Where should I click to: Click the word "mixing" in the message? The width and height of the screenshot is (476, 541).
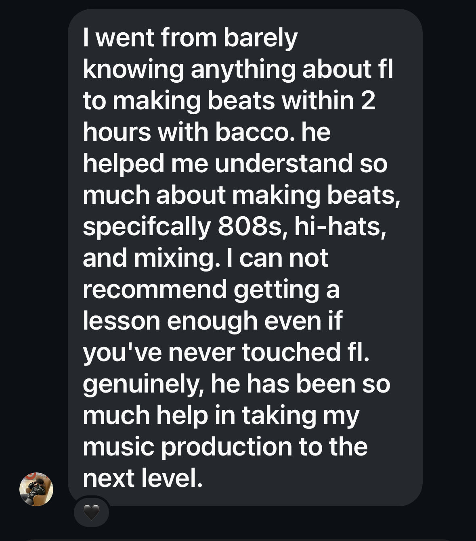174,259
